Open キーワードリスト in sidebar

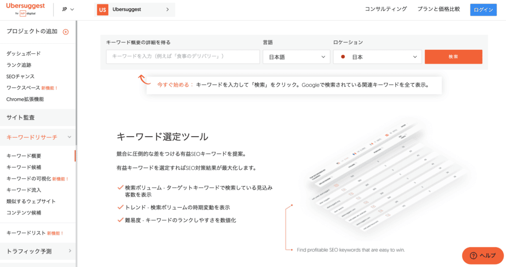point(26,233)
